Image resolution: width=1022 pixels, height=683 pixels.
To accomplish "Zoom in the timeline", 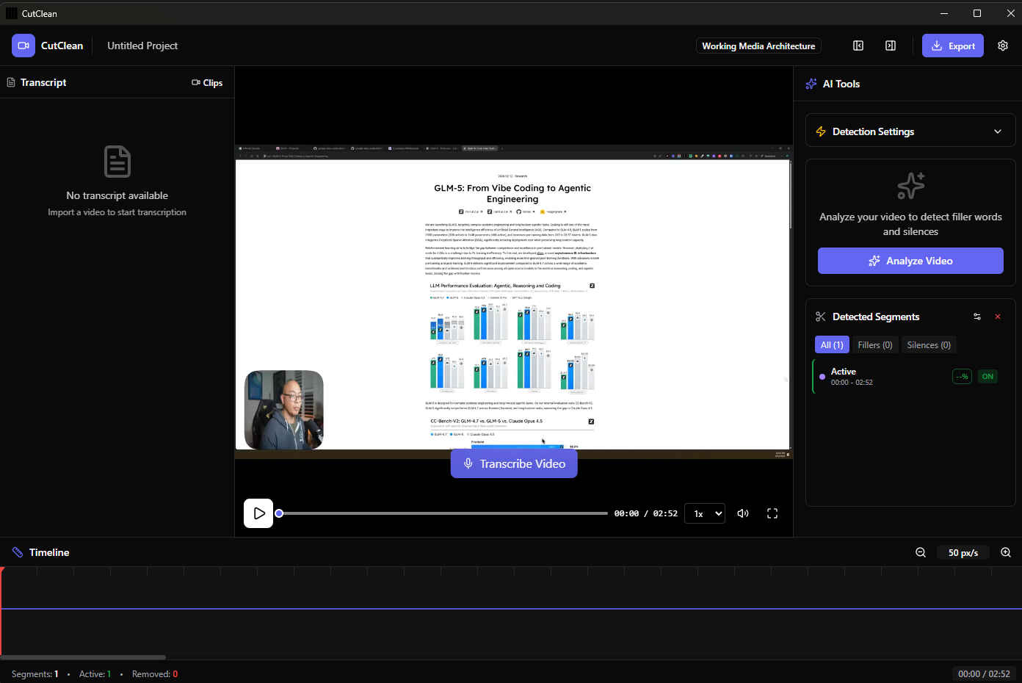I will click(1006, 552).
